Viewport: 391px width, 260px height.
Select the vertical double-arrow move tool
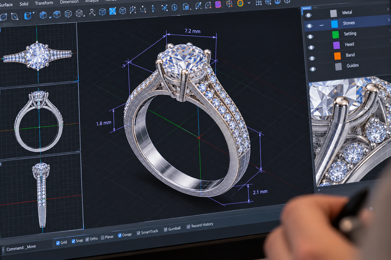pyautogui.click(x=153, y=8)
